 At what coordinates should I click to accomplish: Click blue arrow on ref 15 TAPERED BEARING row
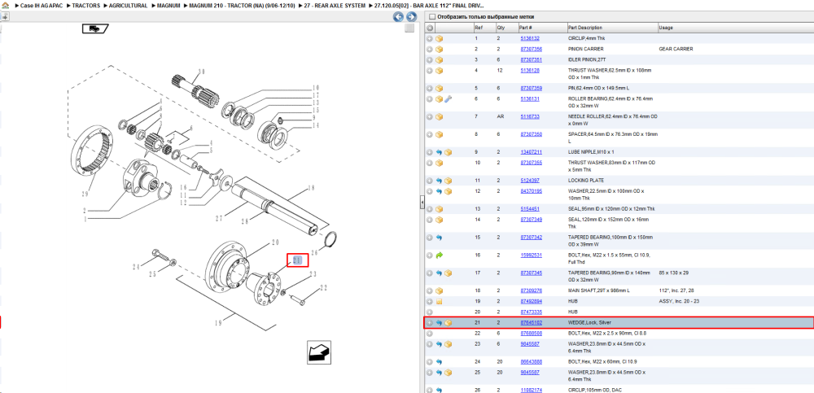click(x=440, y=238)
